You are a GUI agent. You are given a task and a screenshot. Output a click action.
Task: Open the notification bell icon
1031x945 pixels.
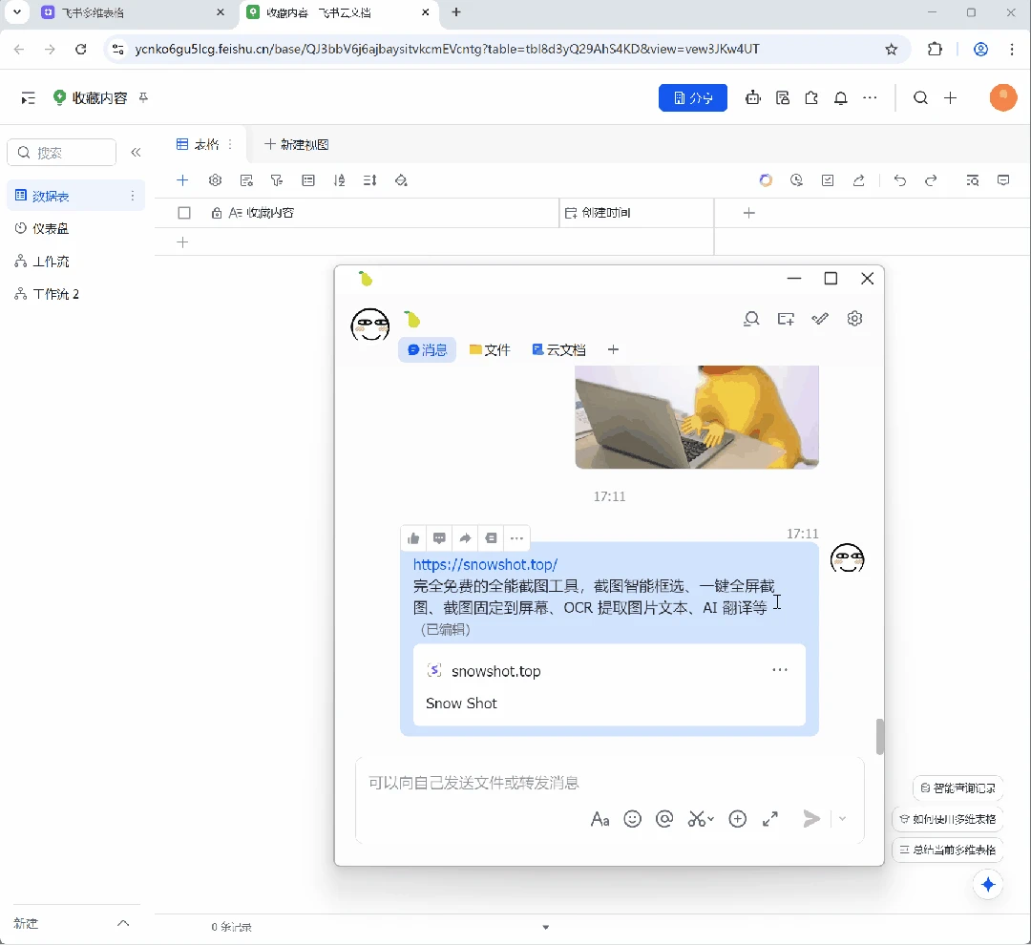[x=840, y=98]
